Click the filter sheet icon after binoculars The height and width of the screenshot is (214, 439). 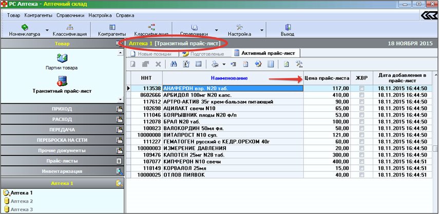click(x=186, y=64)
